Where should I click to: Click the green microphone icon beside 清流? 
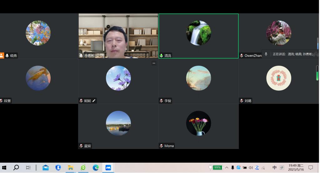coord(162,56)
